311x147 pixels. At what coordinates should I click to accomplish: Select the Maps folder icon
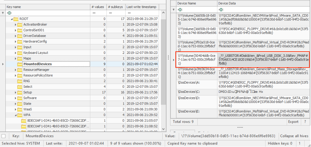20,58
